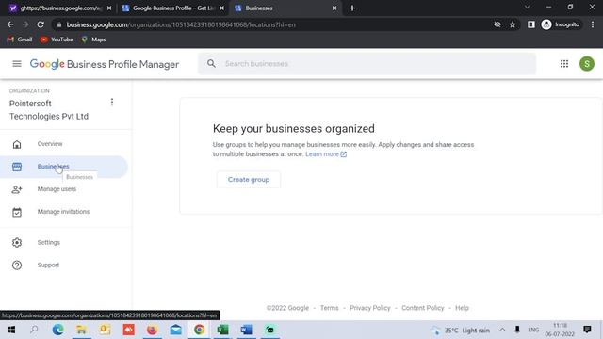
Task: Open the notification center icon
Action: click(587, 330)
